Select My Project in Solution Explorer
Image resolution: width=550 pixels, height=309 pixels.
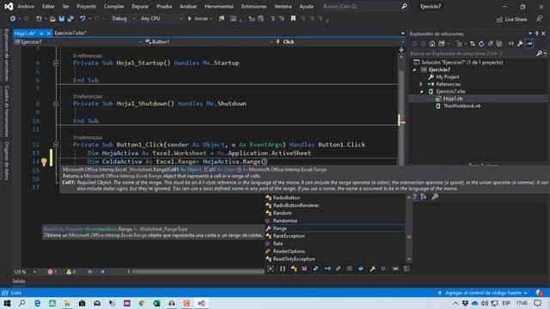pos(447,76)
